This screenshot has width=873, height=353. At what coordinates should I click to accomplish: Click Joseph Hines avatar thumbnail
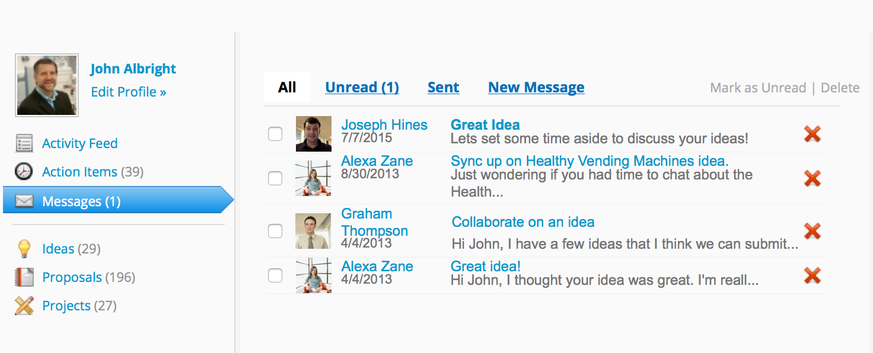(x=313, y=134)
